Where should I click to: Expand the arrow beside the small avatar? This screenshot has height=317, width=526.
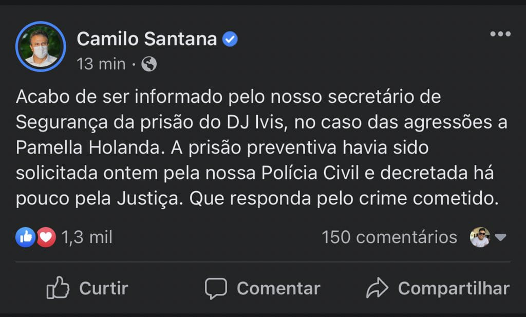(500, 237)
